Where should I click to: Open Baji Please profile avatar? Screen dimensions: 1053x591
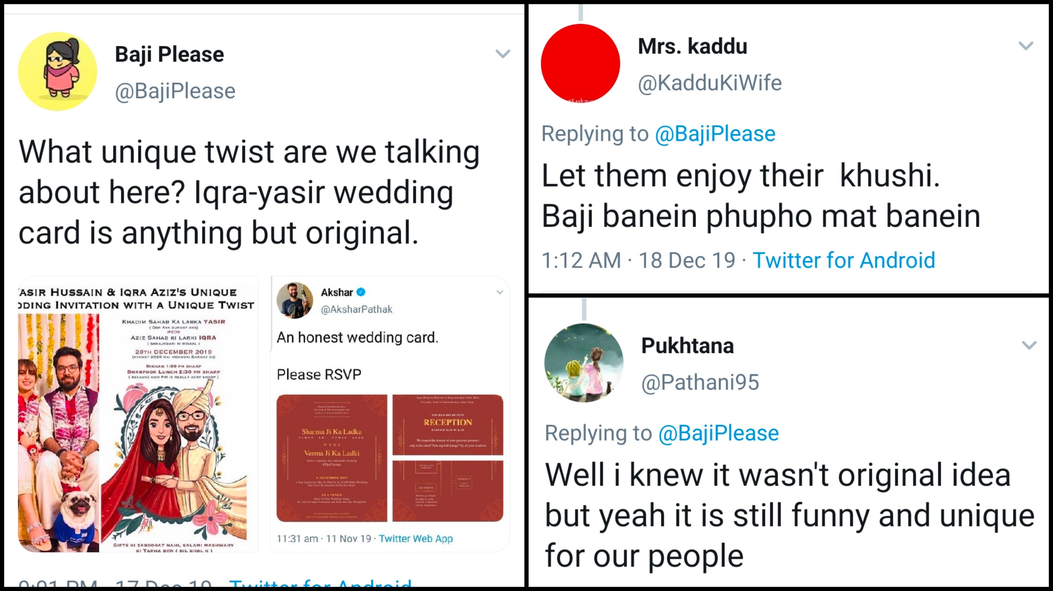click(x=58, y=72)
